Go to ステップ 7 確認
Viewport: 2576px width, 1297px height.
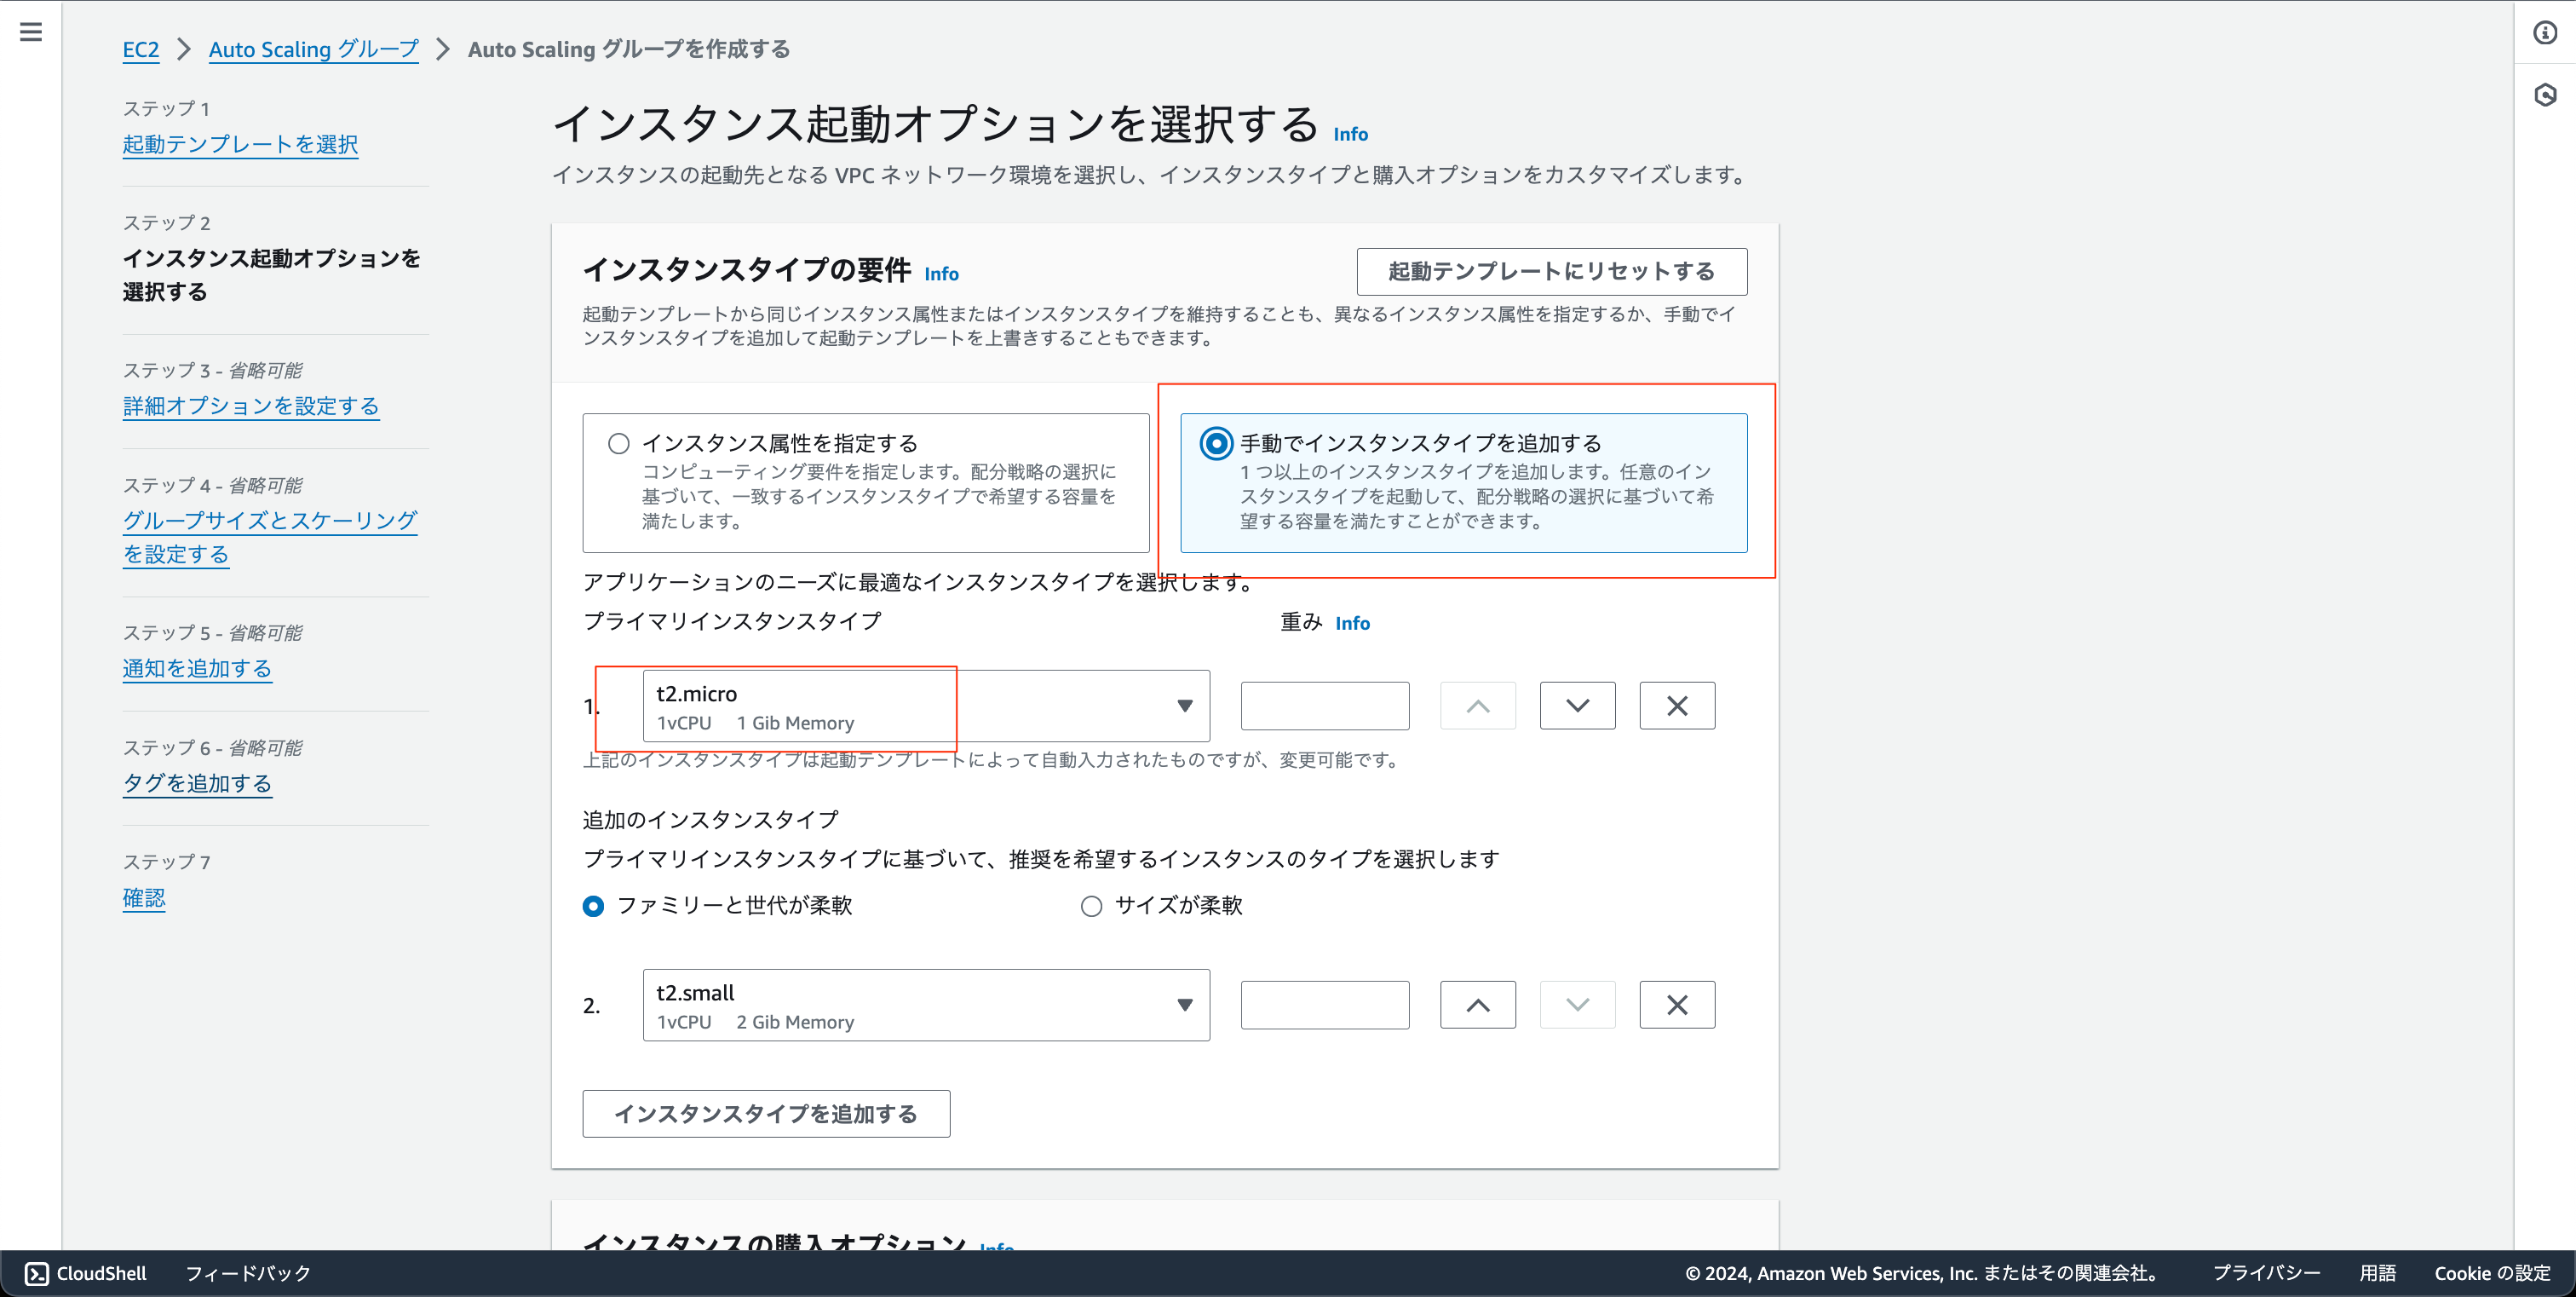coord(143,897)
